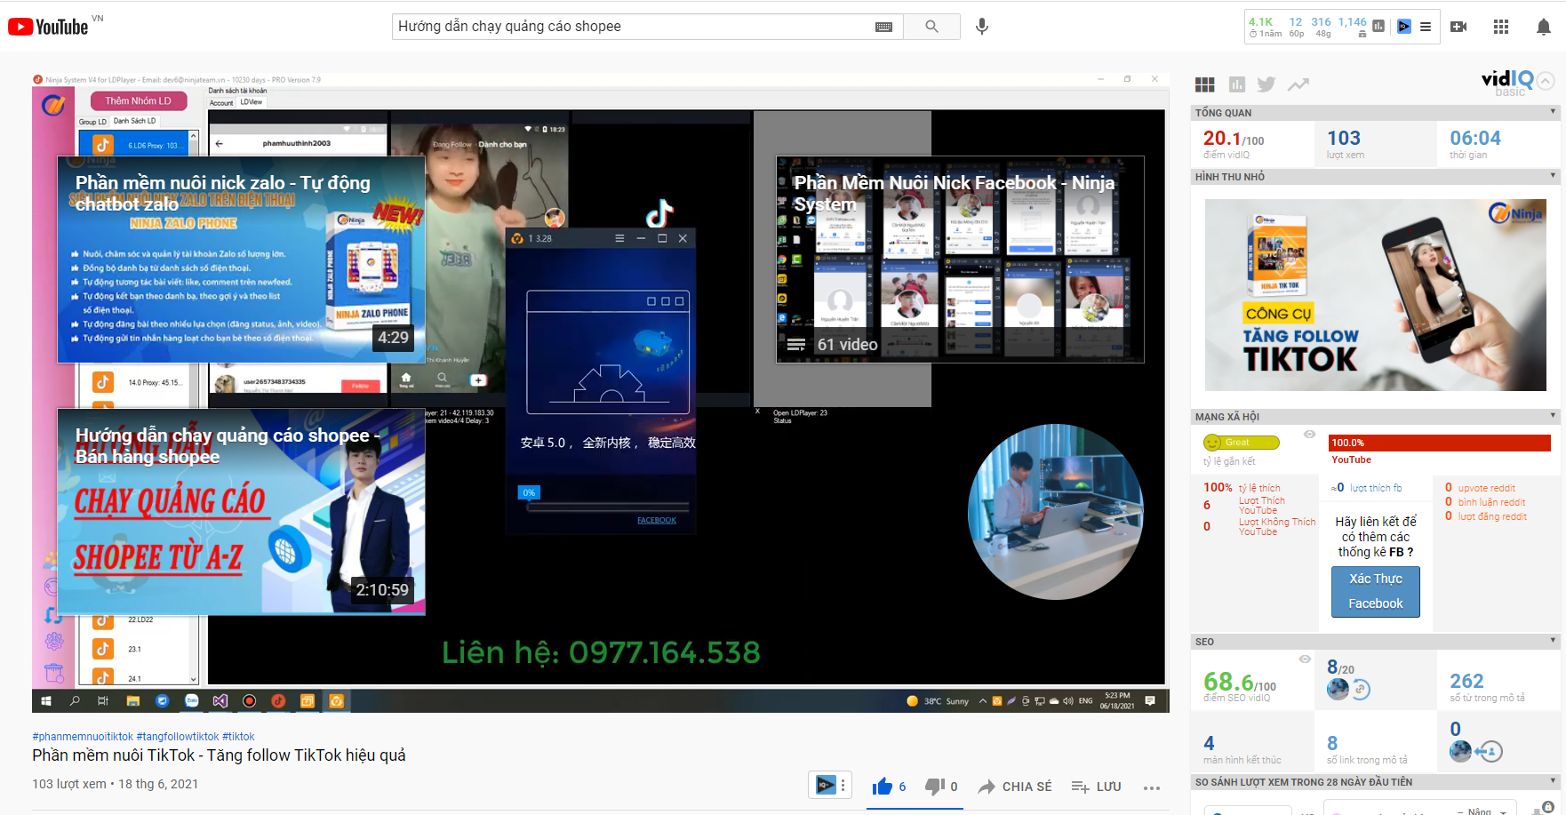
Task: Click the search magnifier button
Action: point(931,27)
